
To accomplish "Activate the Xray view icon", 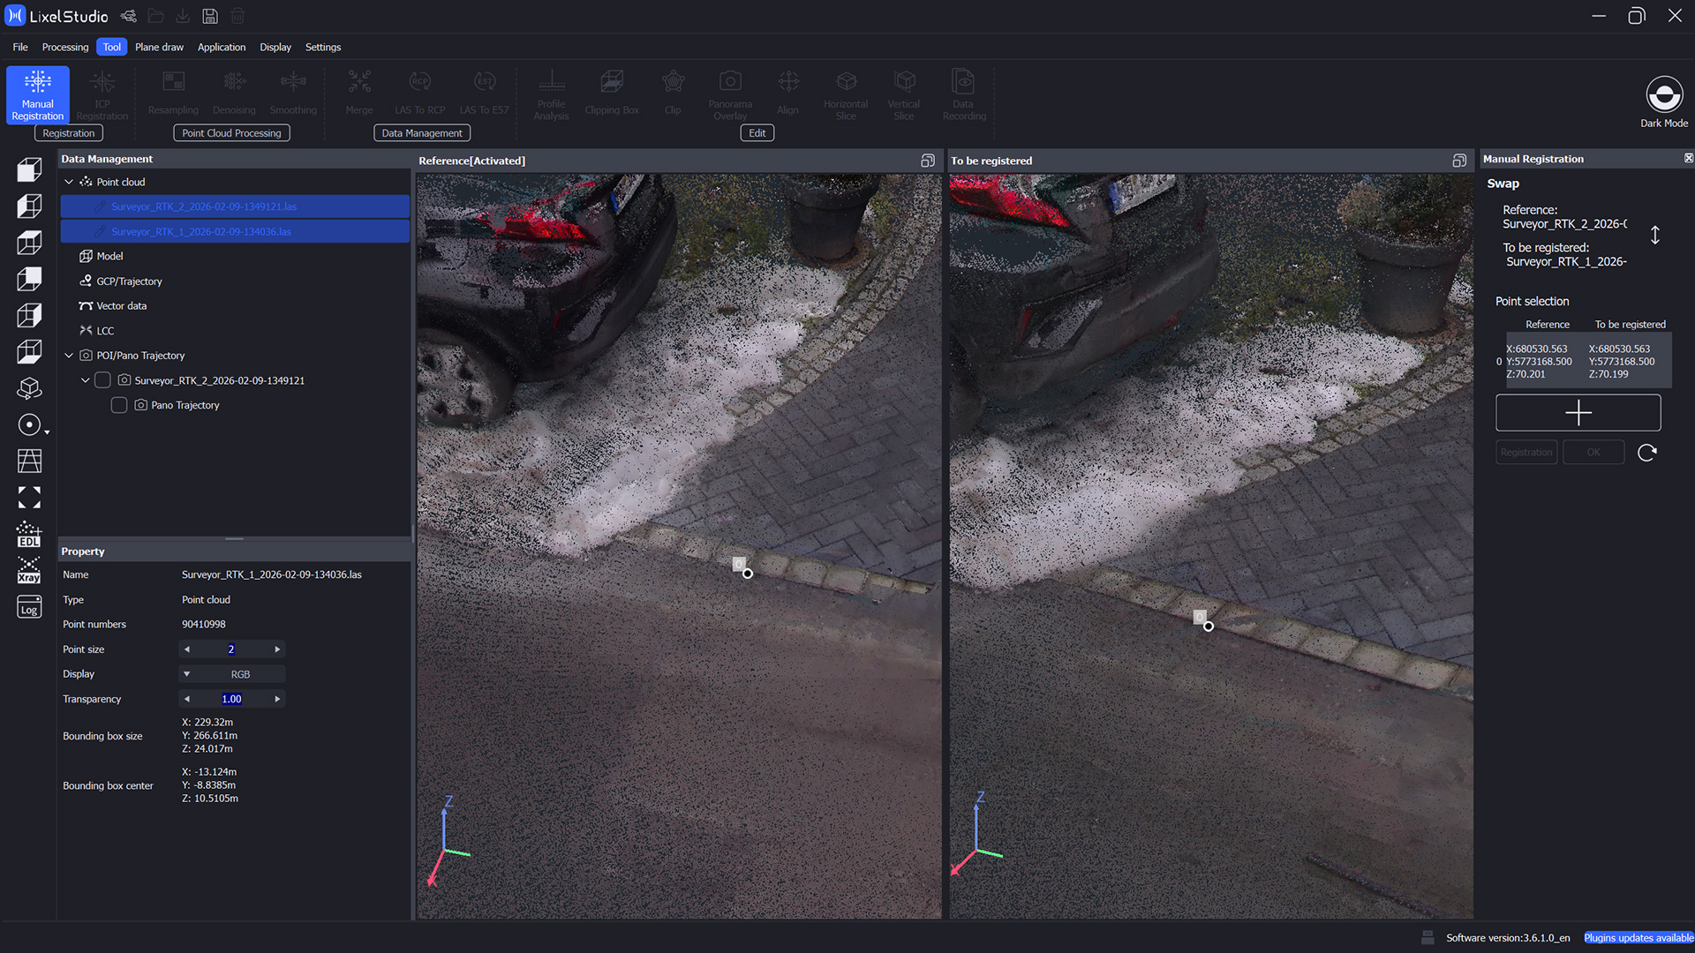I will click(29, 571).
